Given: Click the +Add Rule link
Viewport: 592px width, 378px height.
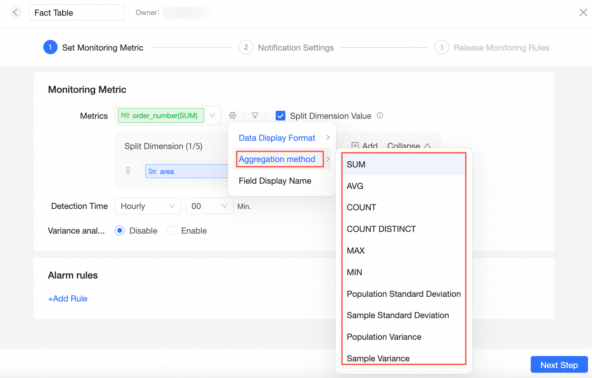Looking at the screenshot, I should click(x=68, y=298).
